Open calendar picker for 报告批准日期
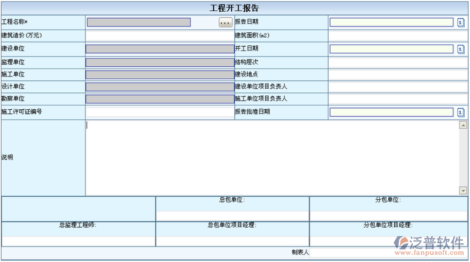The image size is (470, 262). pyautogui.click(x=461, y=112)
